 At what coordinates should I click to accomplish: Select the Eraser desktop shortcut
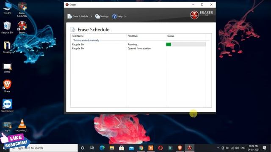[22, 27]
